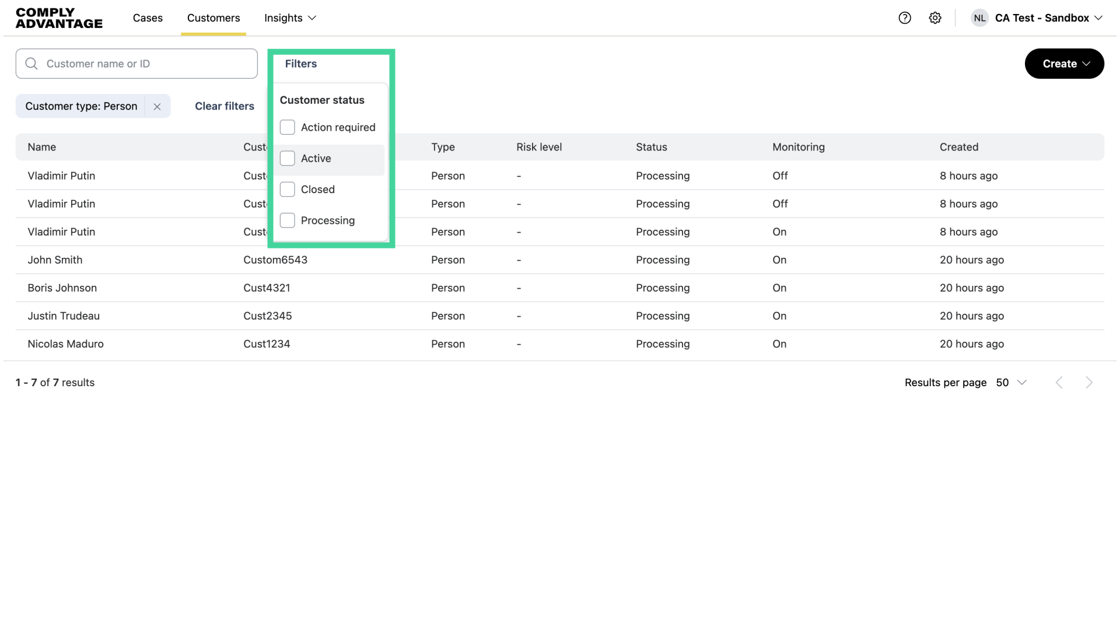Check the Closed status filter
The height and width of the screenshot is (630, 1120).
287,189
